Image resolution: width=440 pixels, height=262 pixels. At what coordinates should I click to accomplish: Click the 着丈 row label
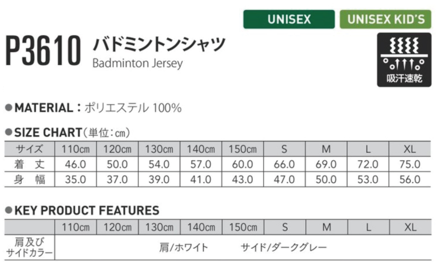tap(29, 164)
